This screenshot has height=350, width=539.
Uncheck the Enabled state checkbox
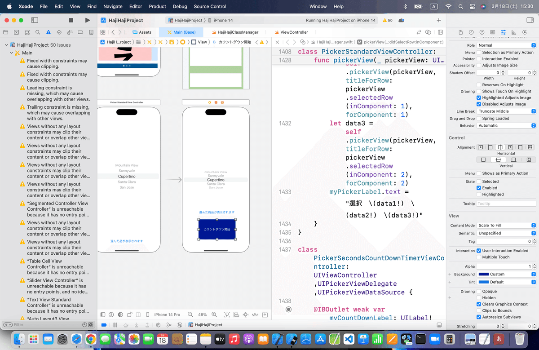click(x=479, y=188)
